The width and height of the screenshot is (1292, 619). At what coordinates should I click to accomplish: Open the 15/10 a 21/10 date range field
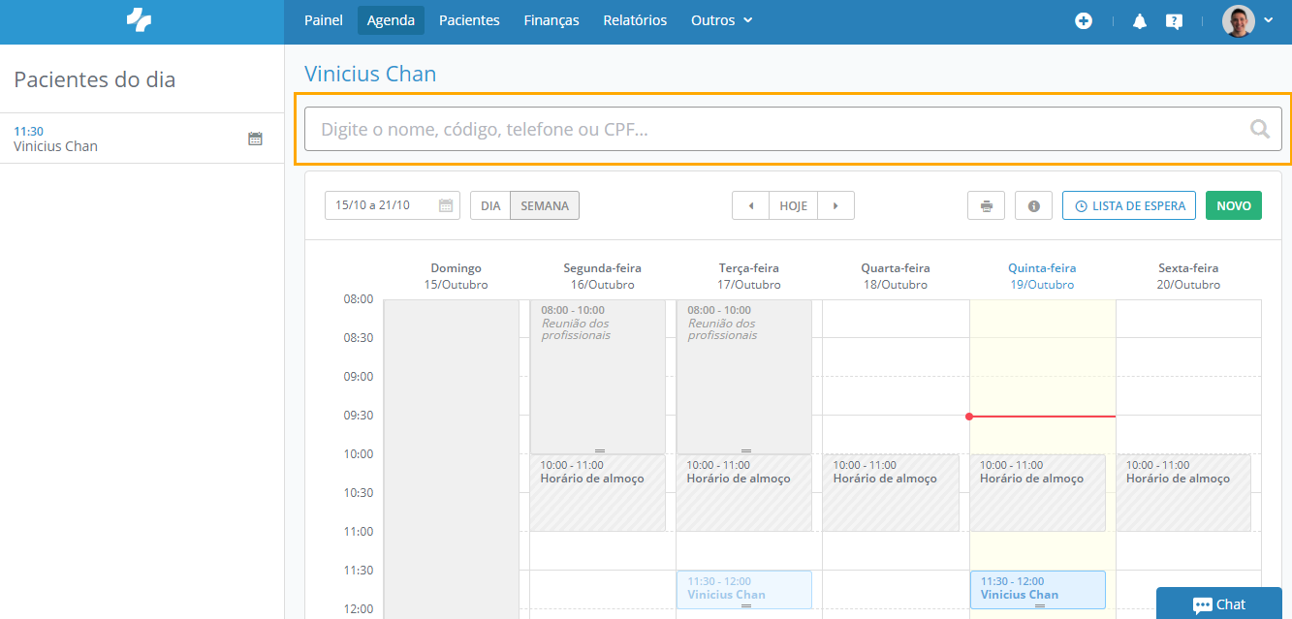tap(391, 205)
